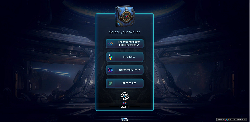Click the colorful Plug wallet icon
The height and width of the screenshot is (122, 250).
(110, 57)
